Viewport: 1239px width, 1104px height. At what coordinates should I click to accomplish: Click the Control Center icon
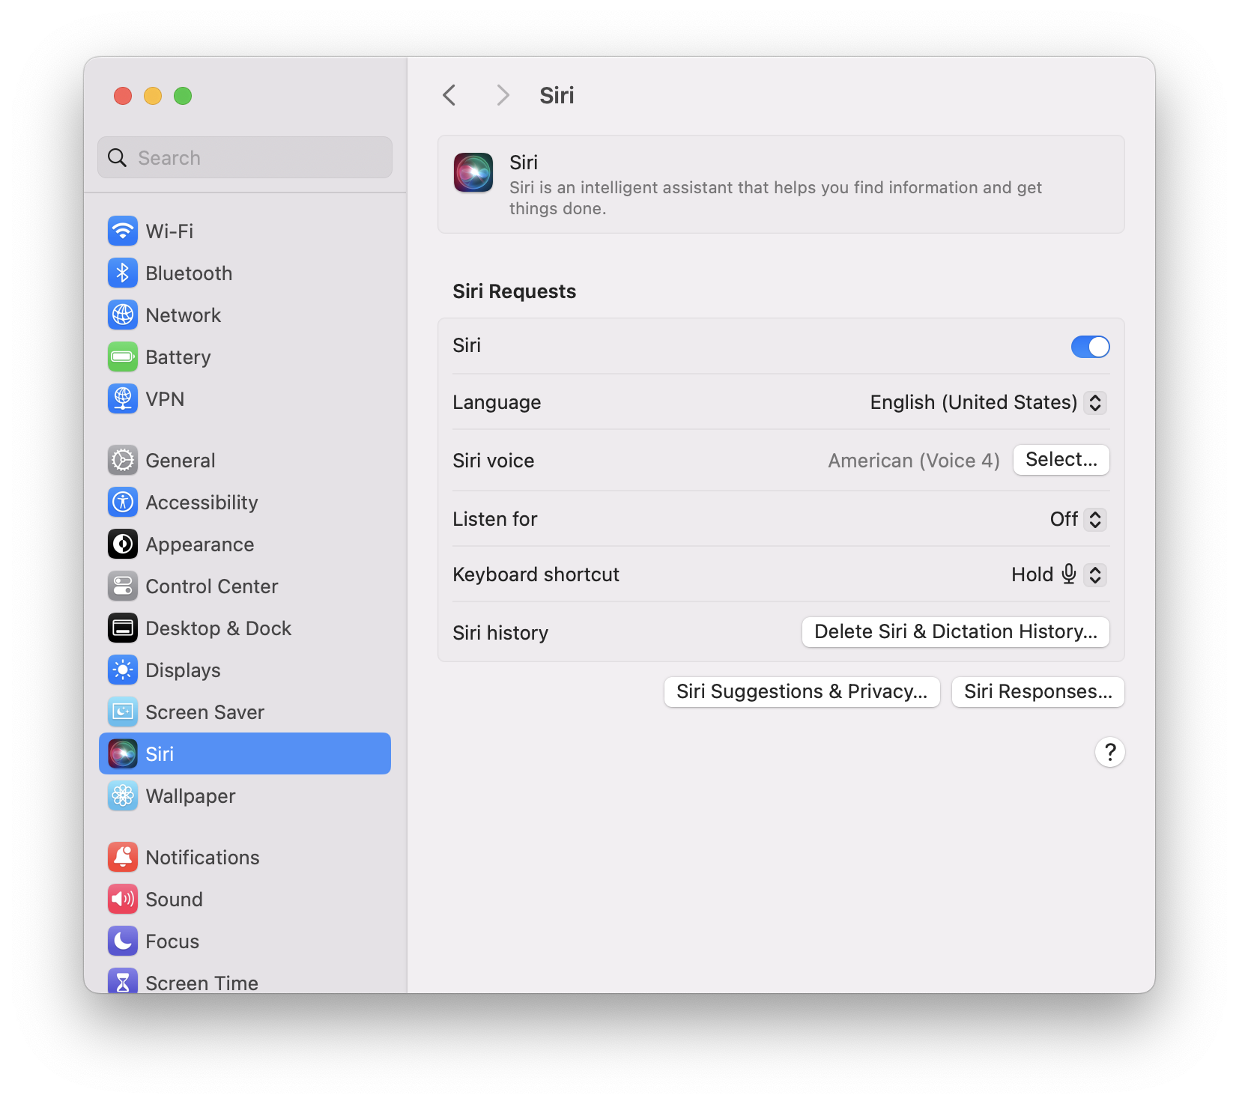tap(123, 586)
